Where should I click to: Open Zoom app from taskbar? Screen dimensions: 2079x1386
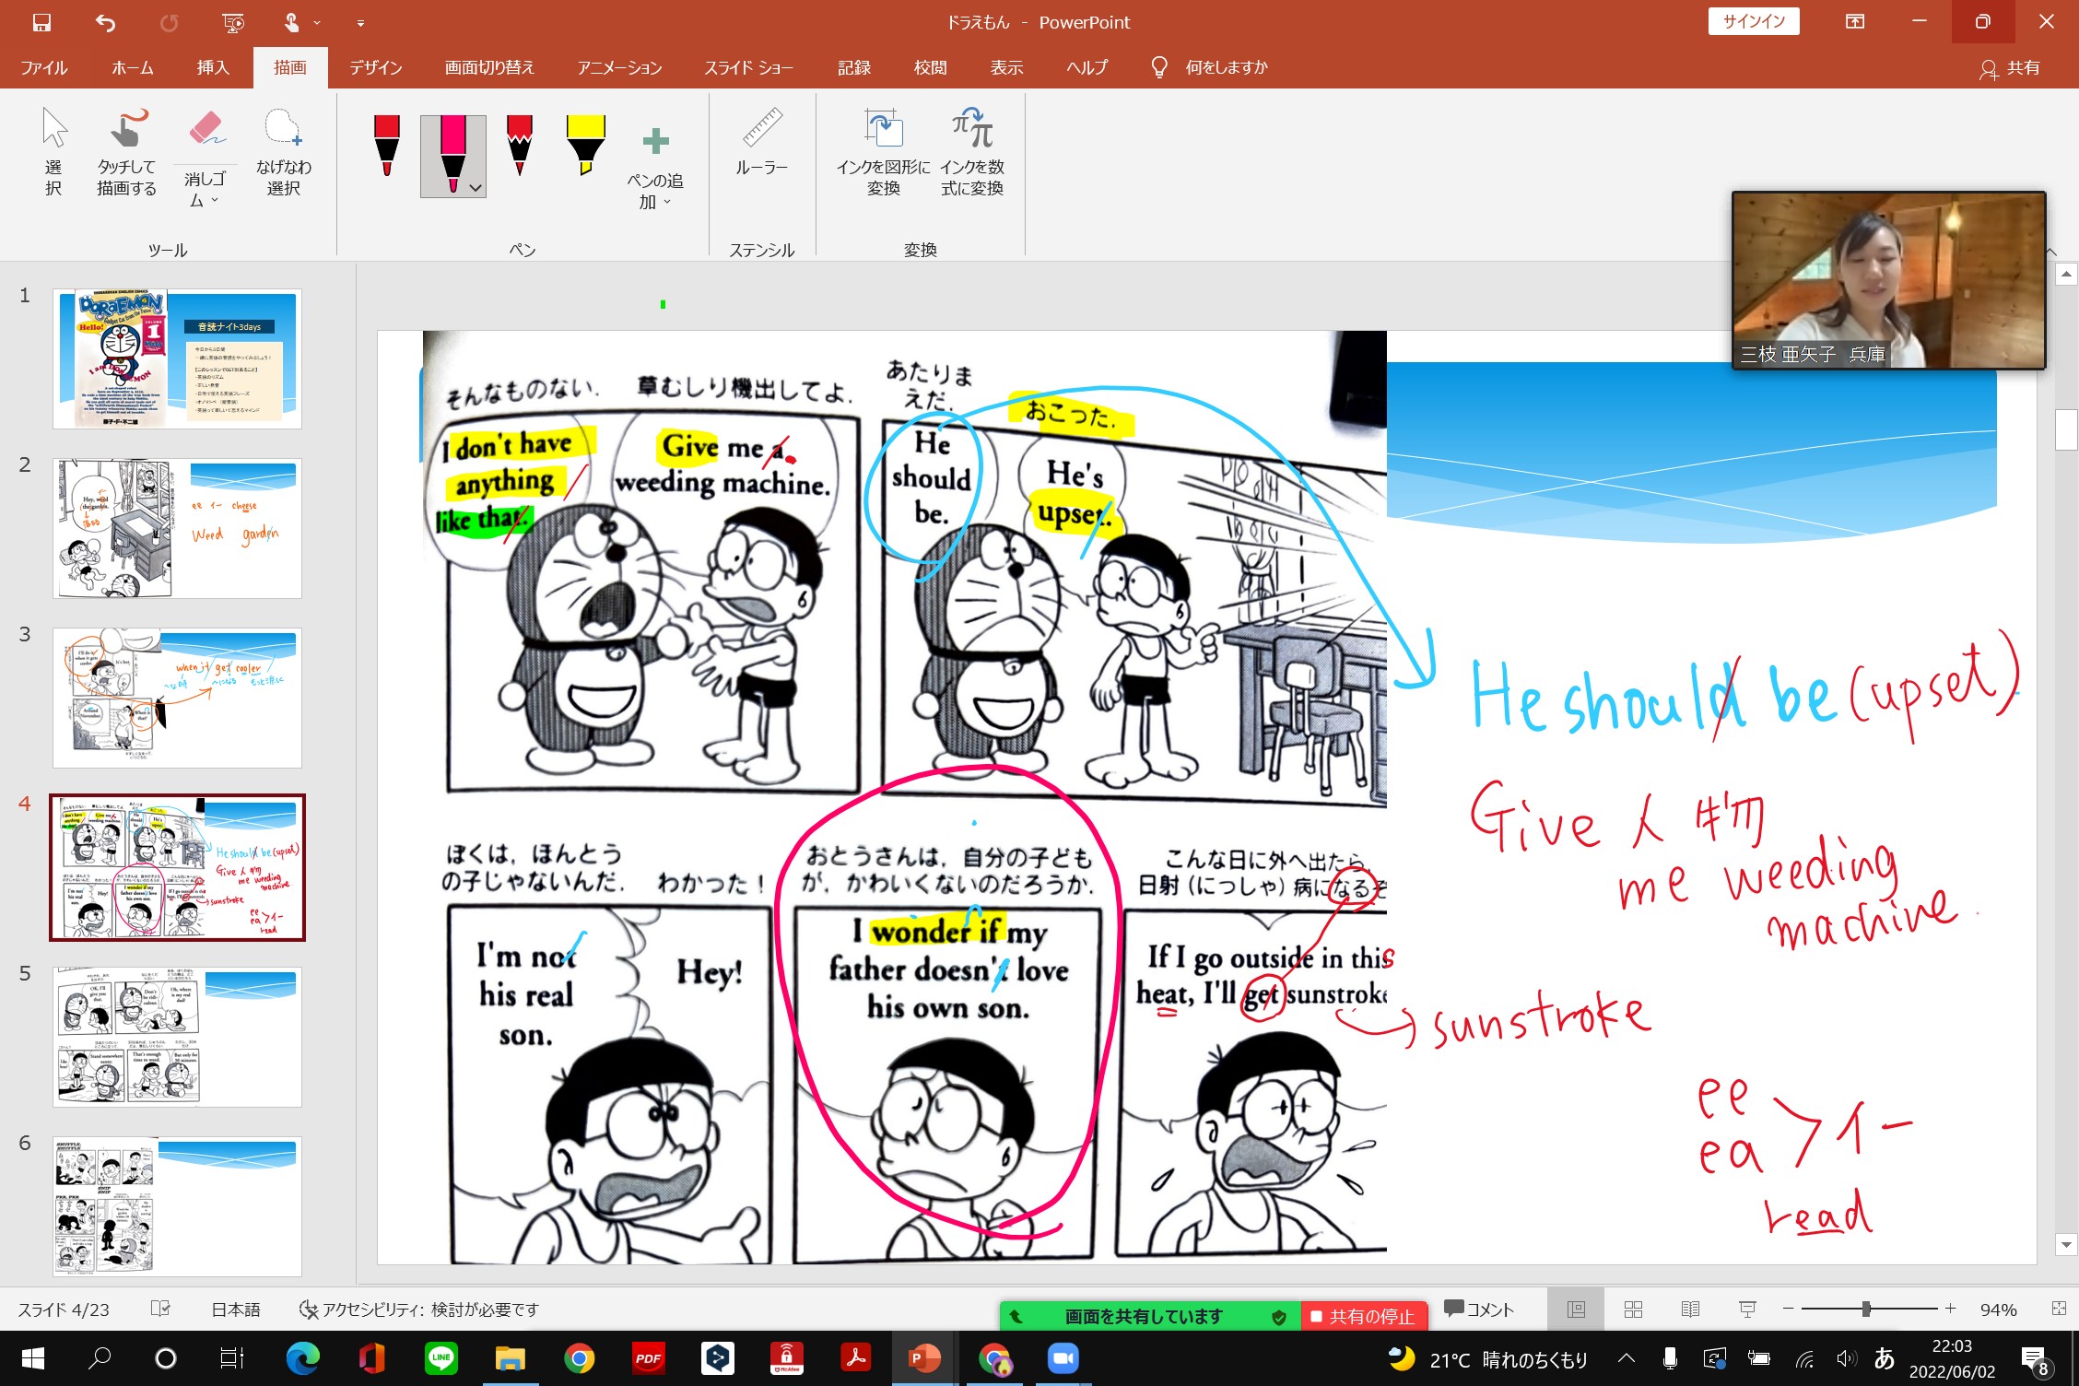click(1063, 1358)
